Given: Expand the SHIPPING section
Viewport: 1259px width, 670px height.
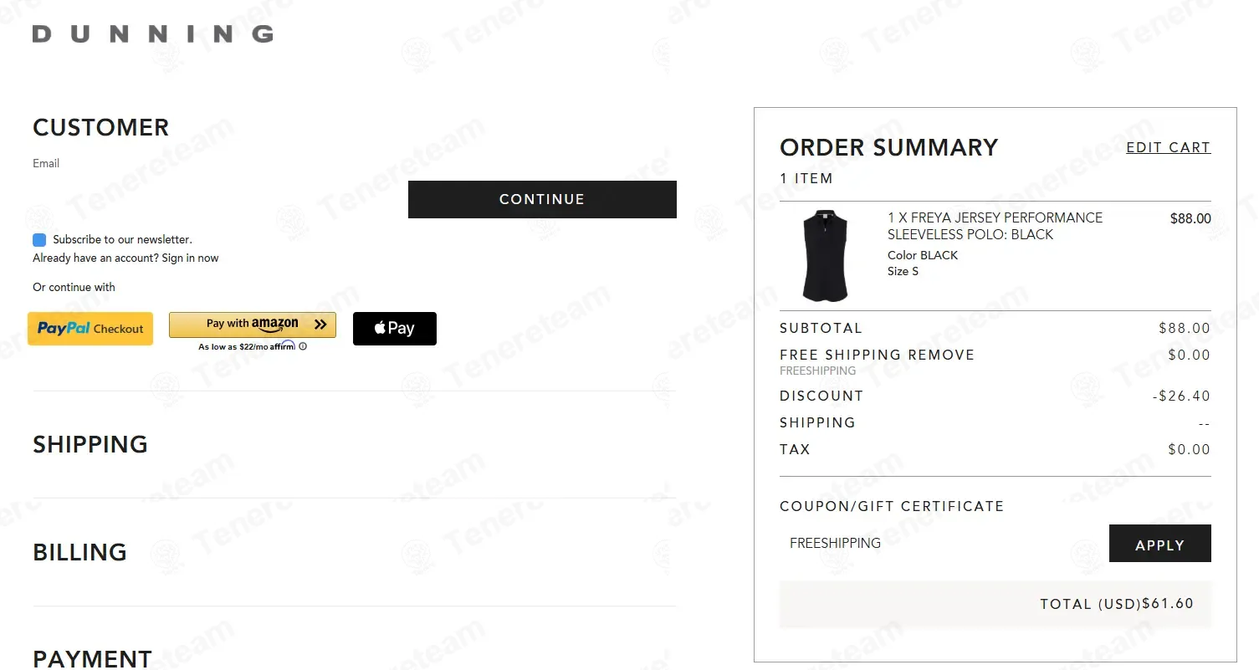Looking at the screenshot, I should (90, 444).
